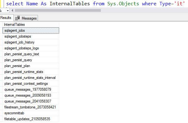Select the plan_persist_runtime_stats cell
The image size is (188, 123).
pyautogui.click(x=31, y=72)
